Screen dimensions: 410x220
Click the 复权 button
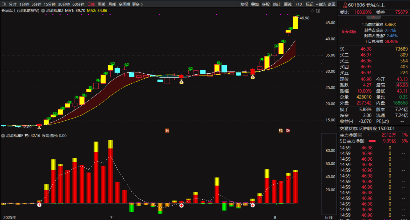(244, 4)
